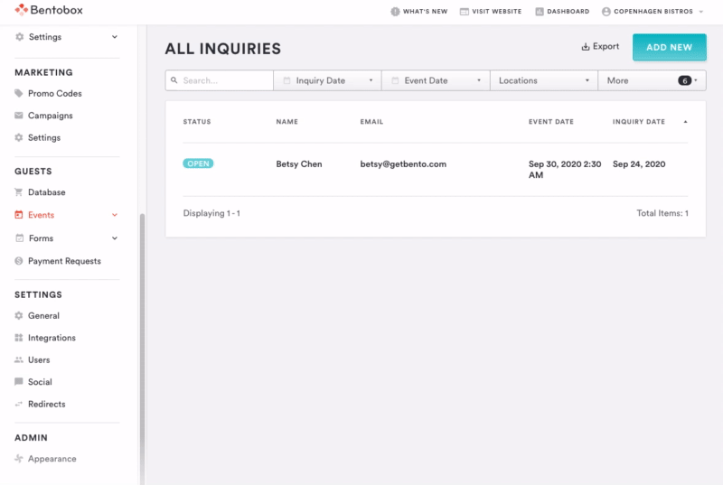Toggle Inquiry Date column sort arrow
723x485 pixels.
click(685, 122)
